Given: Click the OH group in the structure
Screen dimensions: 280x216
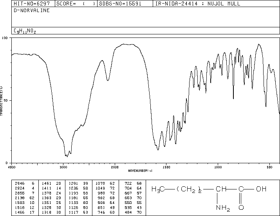Looking at the screenshot, I should (261, 189).
